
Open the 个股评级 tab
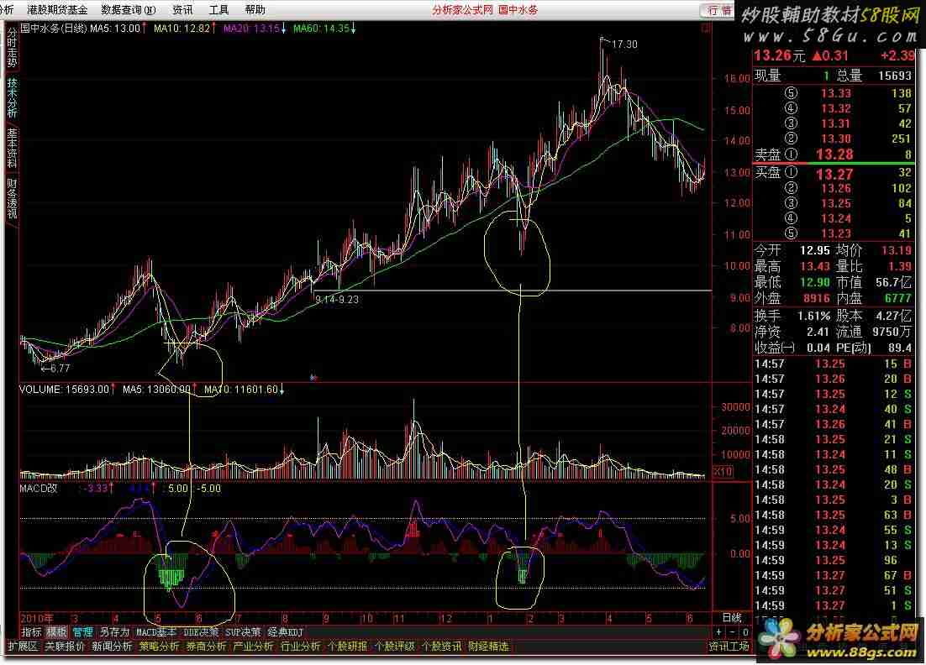pyautogui.click(x=394, y=647)
